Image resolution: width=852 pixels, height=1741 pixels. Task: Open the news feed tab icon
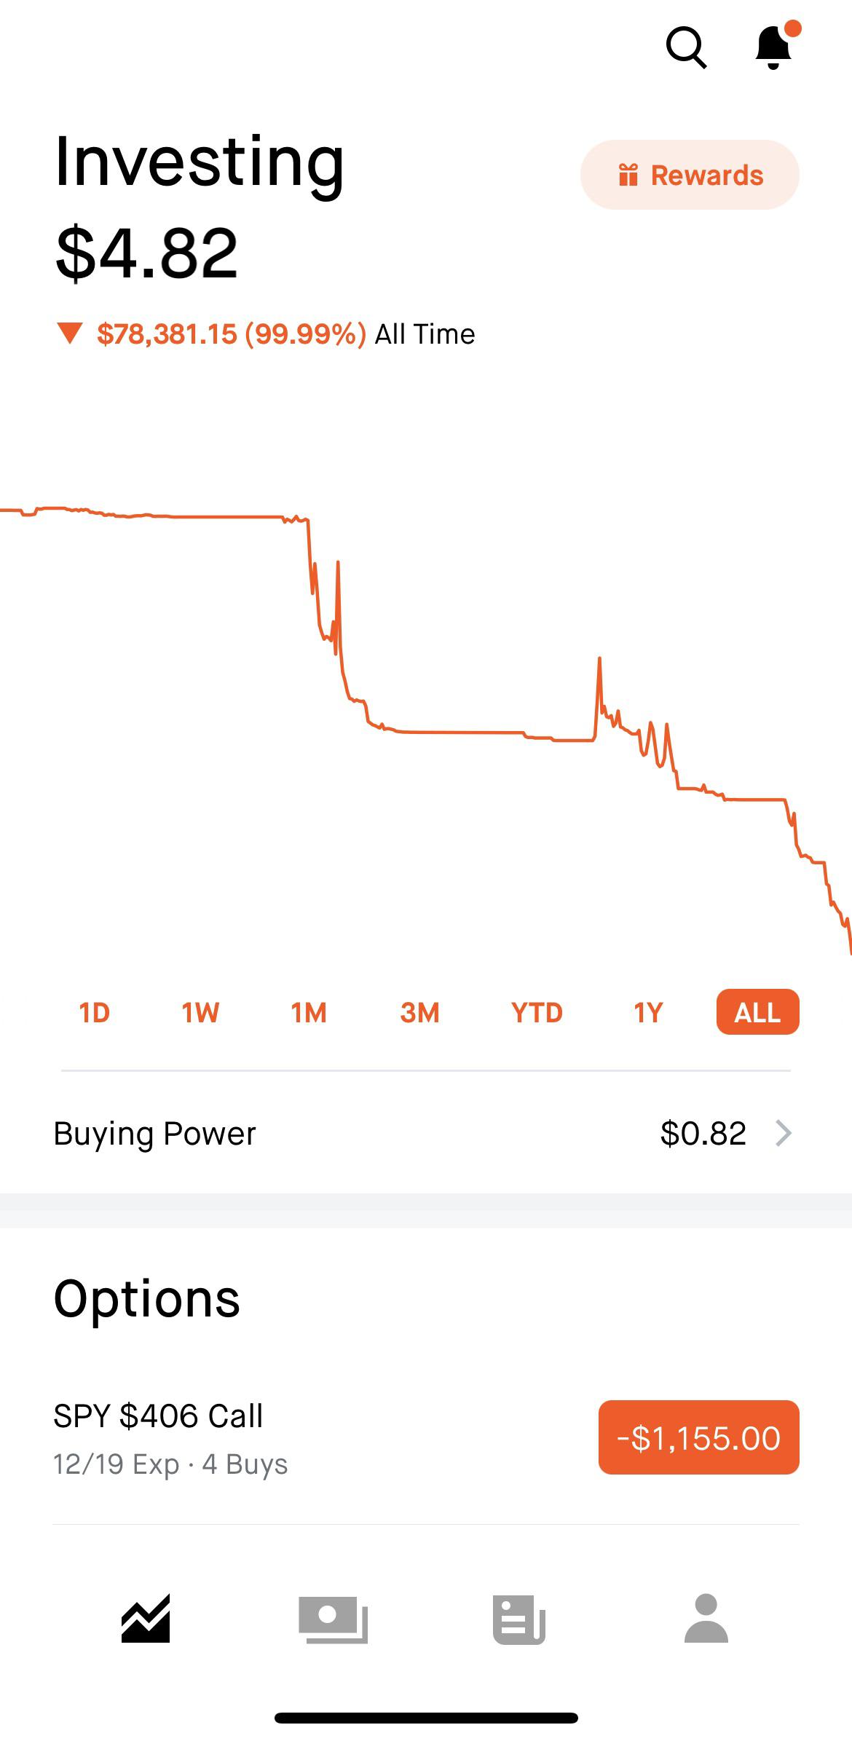(x=519, y=1619)
